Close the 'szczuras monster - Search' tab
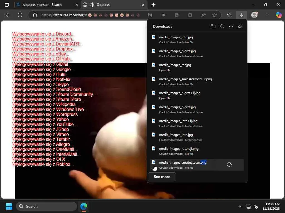The width and height of the screenshot is (285, 213). (77, 5)
